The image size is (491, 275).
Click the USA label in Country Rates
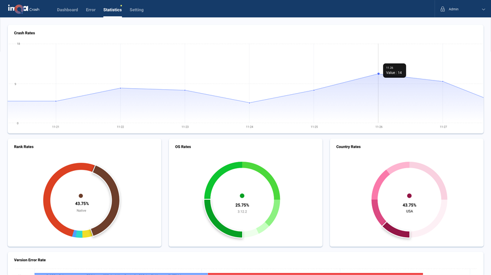[x=409, y=211]
